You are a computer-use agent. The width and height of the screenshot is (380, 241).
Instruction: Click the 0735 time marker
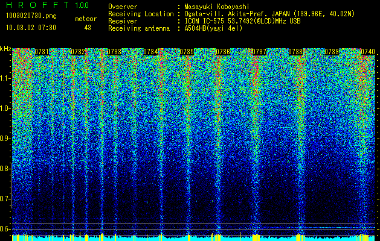click(x=187, y=52)
